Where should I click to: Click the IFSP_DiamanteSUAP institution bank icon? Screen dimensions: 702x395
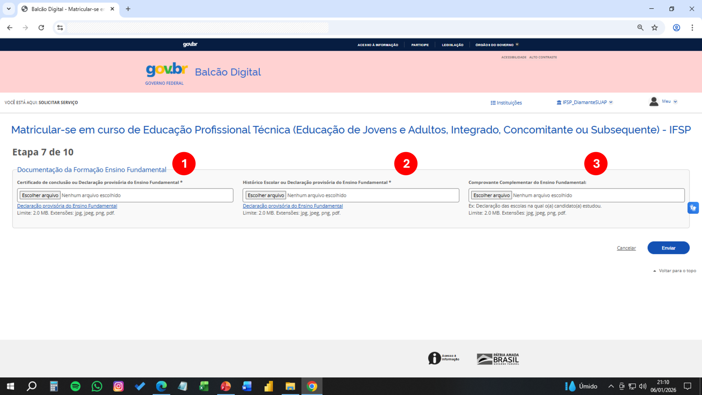(x=559, y=102)
